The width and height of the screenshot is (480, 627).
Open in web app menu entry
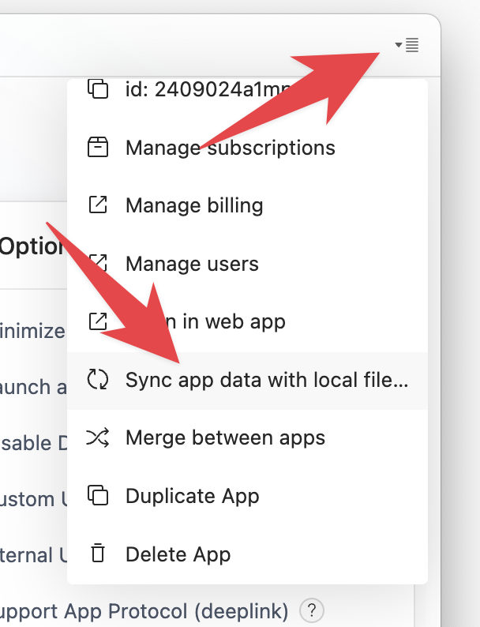click(247, 322)
